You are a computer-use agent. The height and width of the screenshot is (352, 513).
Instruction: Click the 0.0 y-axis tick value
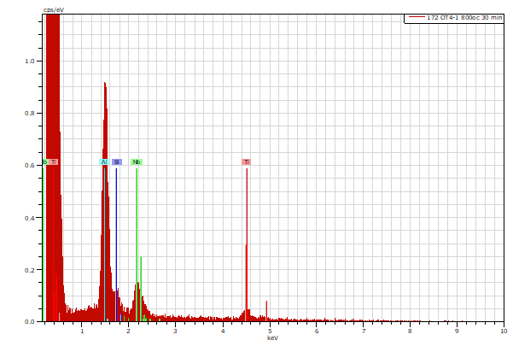click(29, 321)
